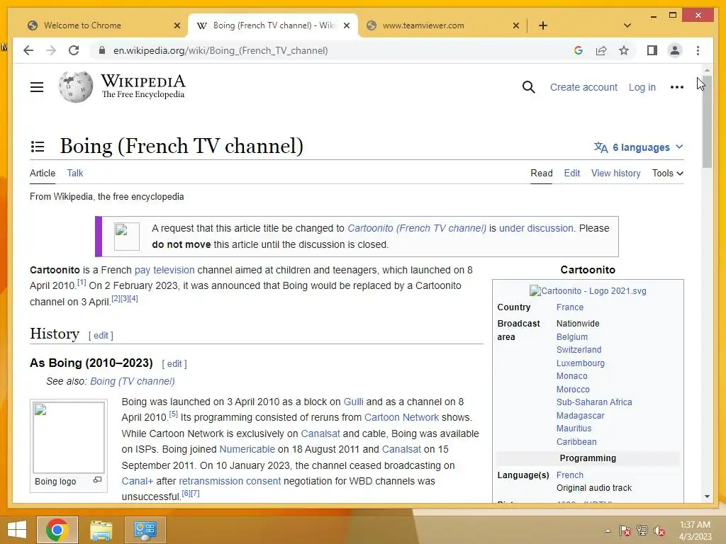The image size is (726, 544).
Task: Click the Cartoonito Logo 2021.svg image
Action: tap(588, 291)
